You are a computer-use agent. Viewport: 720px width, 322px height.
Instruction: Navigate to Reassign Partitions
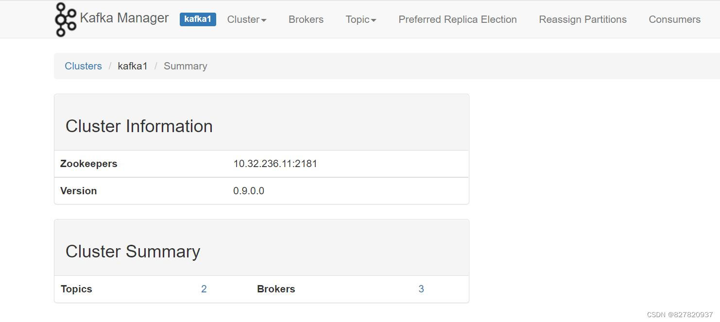coord(583,19)
